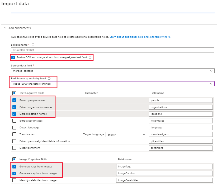The image size is (217, 193).
Task: Click the organizations field name input
Action: pyautogui.click(x=181, y=107)
